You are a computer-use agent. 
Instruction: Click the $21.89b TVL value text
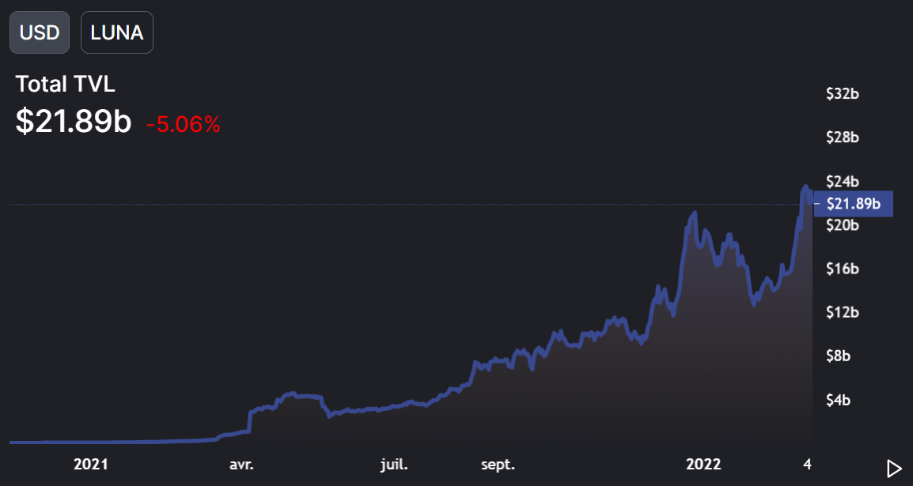pos(71,122)
